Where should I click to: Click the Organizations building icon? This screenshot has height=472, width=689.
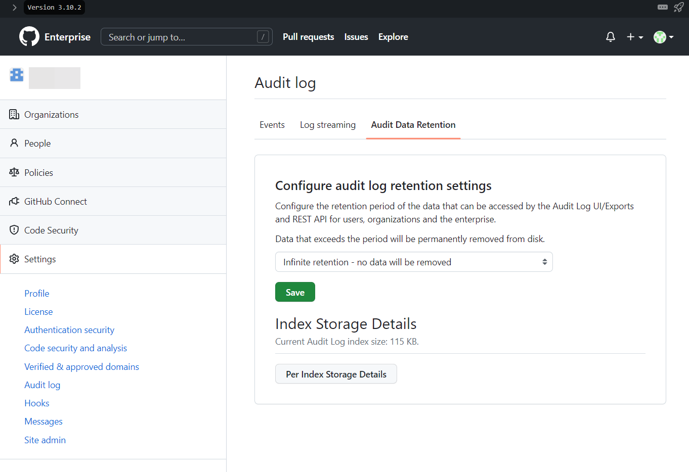pyautogui.click(x=14, y=115)
